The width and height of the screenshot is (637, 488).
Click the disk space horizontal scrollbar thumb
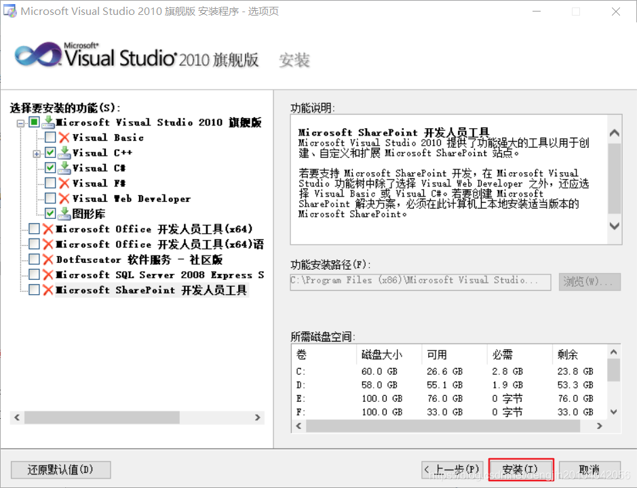point(443,426)
